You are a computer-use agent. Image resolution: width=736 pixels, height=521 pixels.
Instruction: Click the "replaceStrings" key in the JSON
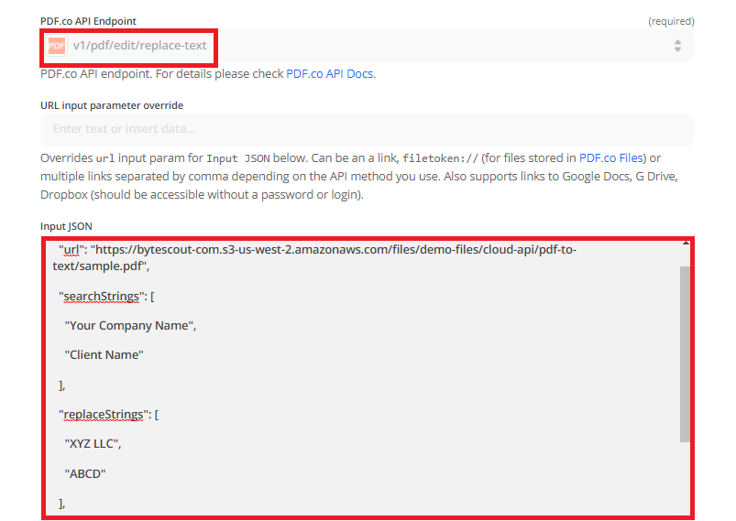[104, 415]
